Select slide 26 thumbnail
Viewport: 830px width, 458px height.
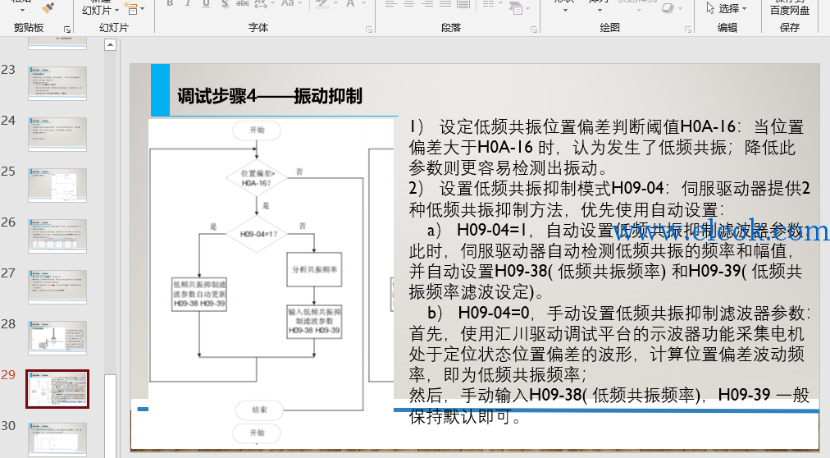coord(57,236)
